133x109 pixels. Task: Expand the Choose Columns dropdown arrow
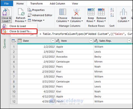(68, 21)
